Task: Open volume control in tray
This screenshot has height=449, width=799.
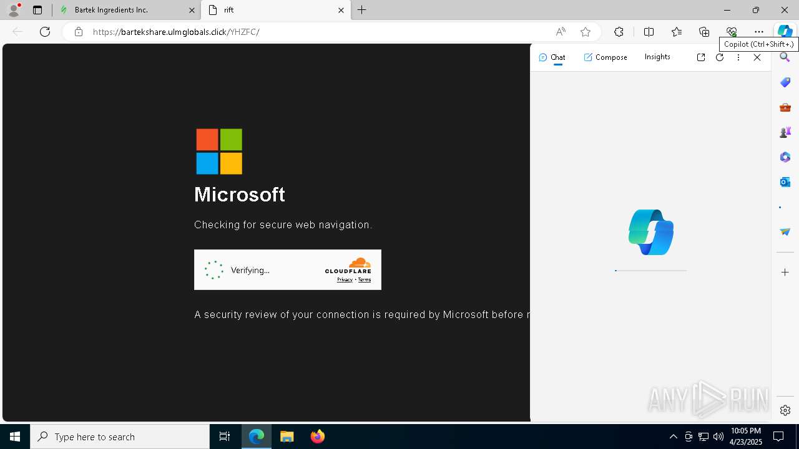Action: [718, 437]
